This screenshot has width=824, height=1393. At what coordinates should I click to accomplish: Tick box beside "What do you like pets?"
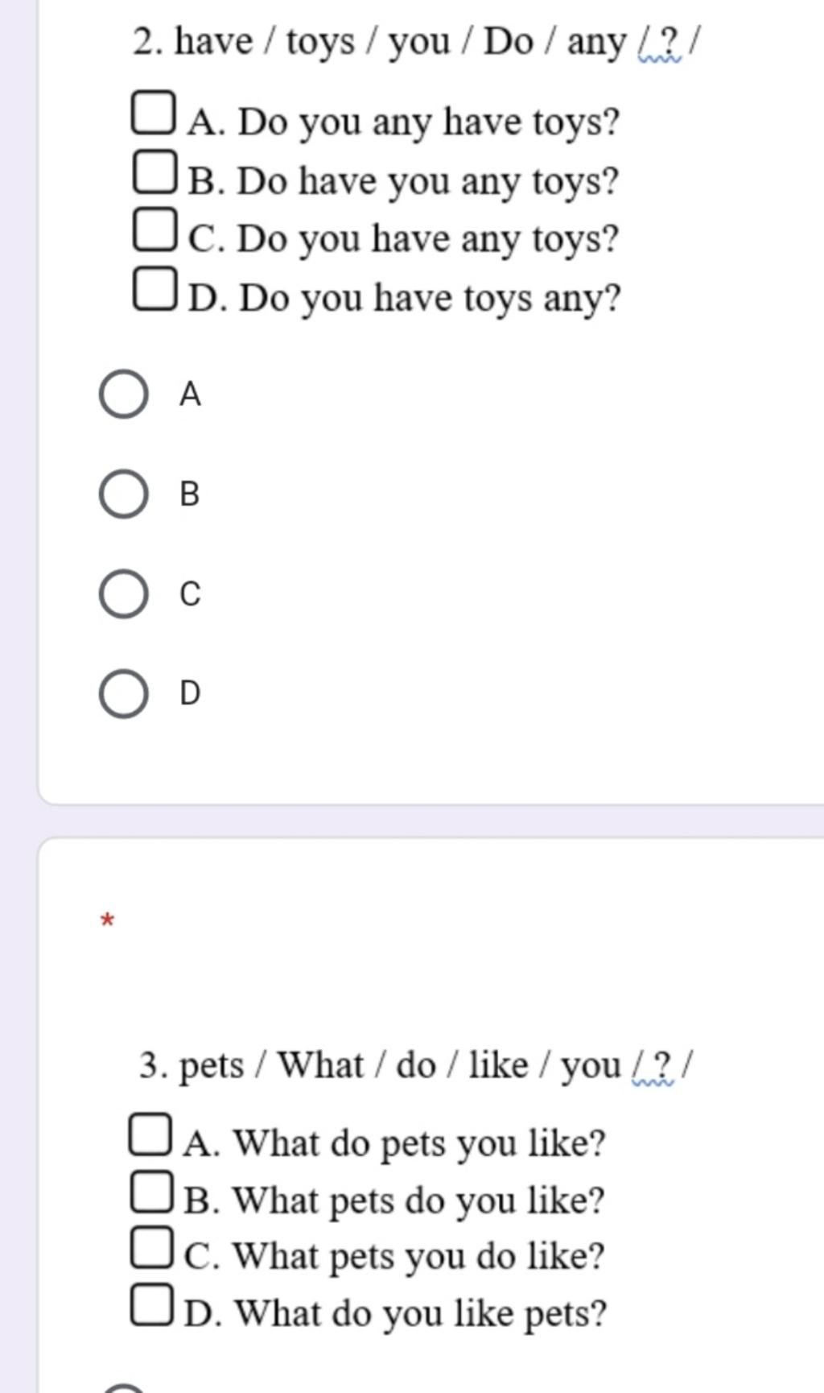[150, 1304]
